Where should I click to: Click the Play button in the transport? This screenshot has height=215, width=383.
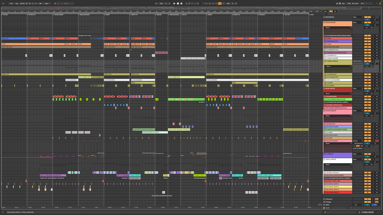(x=174, y=3)
